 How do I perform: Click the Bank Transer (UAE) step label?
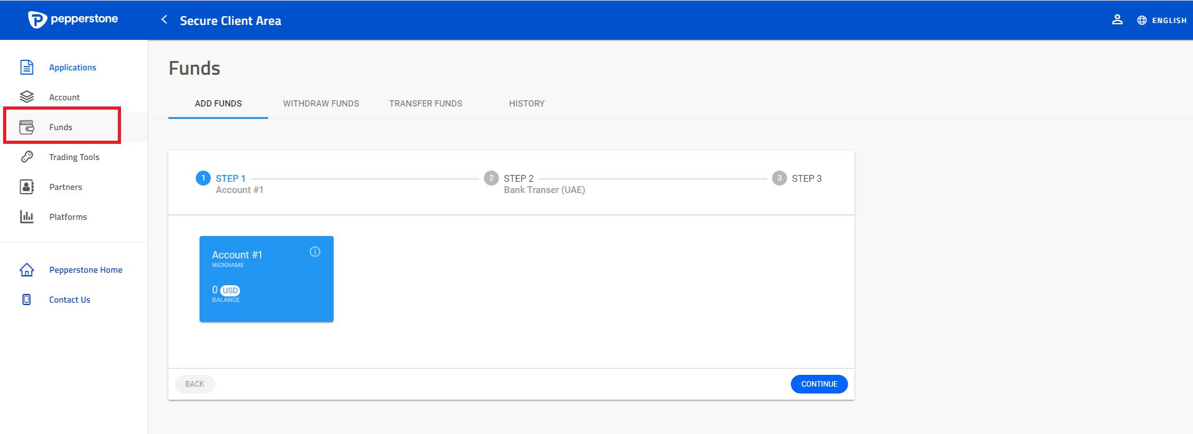point(544,190)
